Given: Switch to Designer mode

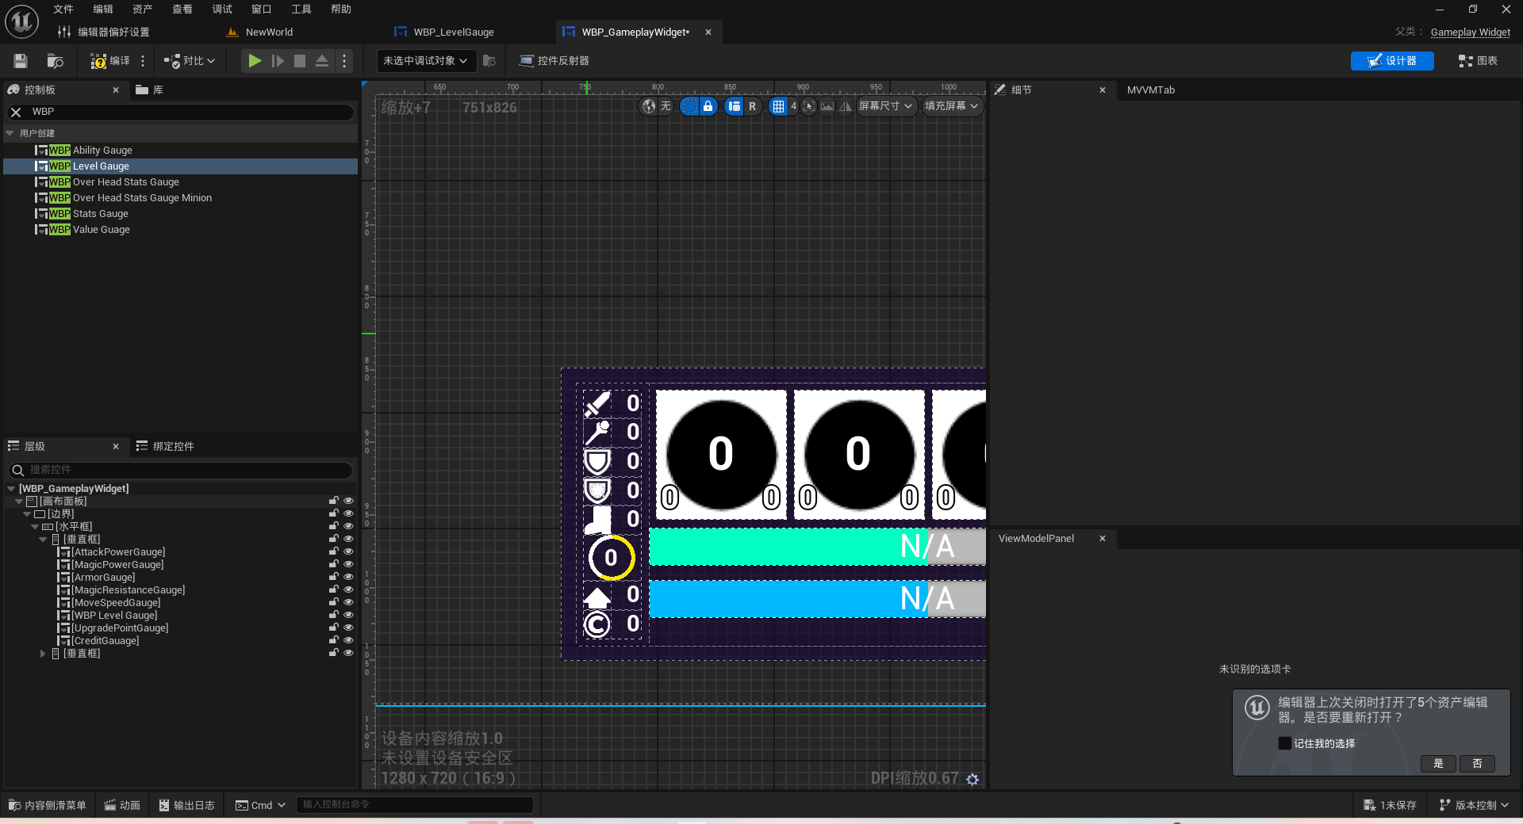Looking at the screenshot, I should click(1392, 61).
